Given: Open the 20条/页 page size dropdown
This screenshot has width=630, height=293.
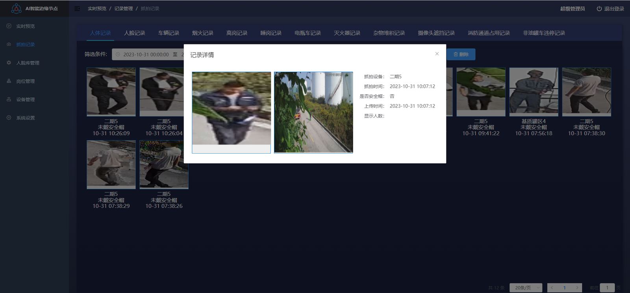Looking at the screenshot, I should tap(526, 288).
